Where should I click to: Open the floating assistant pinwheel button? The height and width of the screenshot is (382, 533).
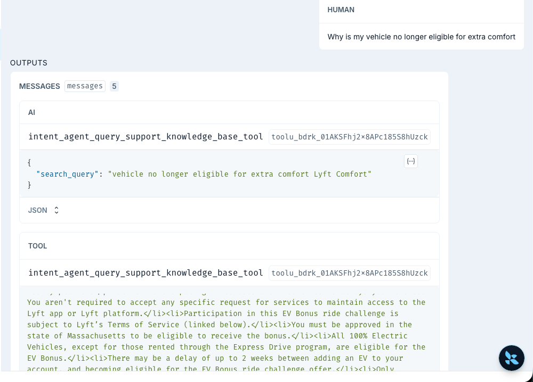click(x=511, y=358)
